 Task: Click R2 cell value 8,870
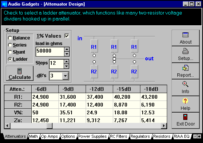(127, 105)
